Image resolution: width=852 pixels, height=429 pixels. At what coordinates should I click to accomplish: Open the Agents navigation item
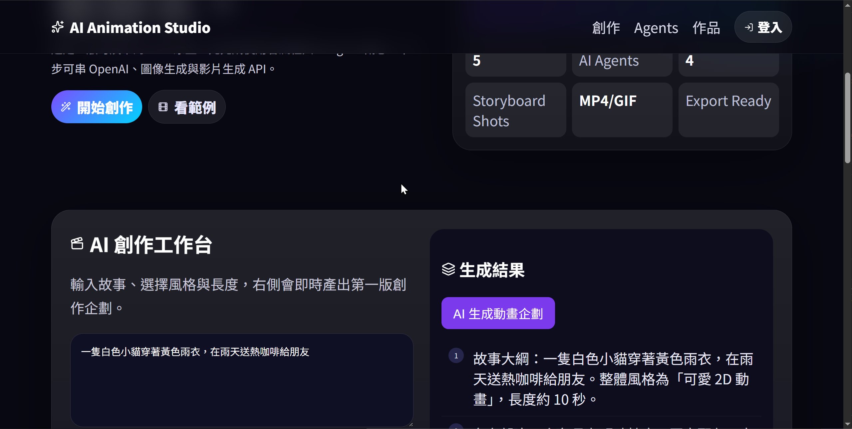point(656,28)
